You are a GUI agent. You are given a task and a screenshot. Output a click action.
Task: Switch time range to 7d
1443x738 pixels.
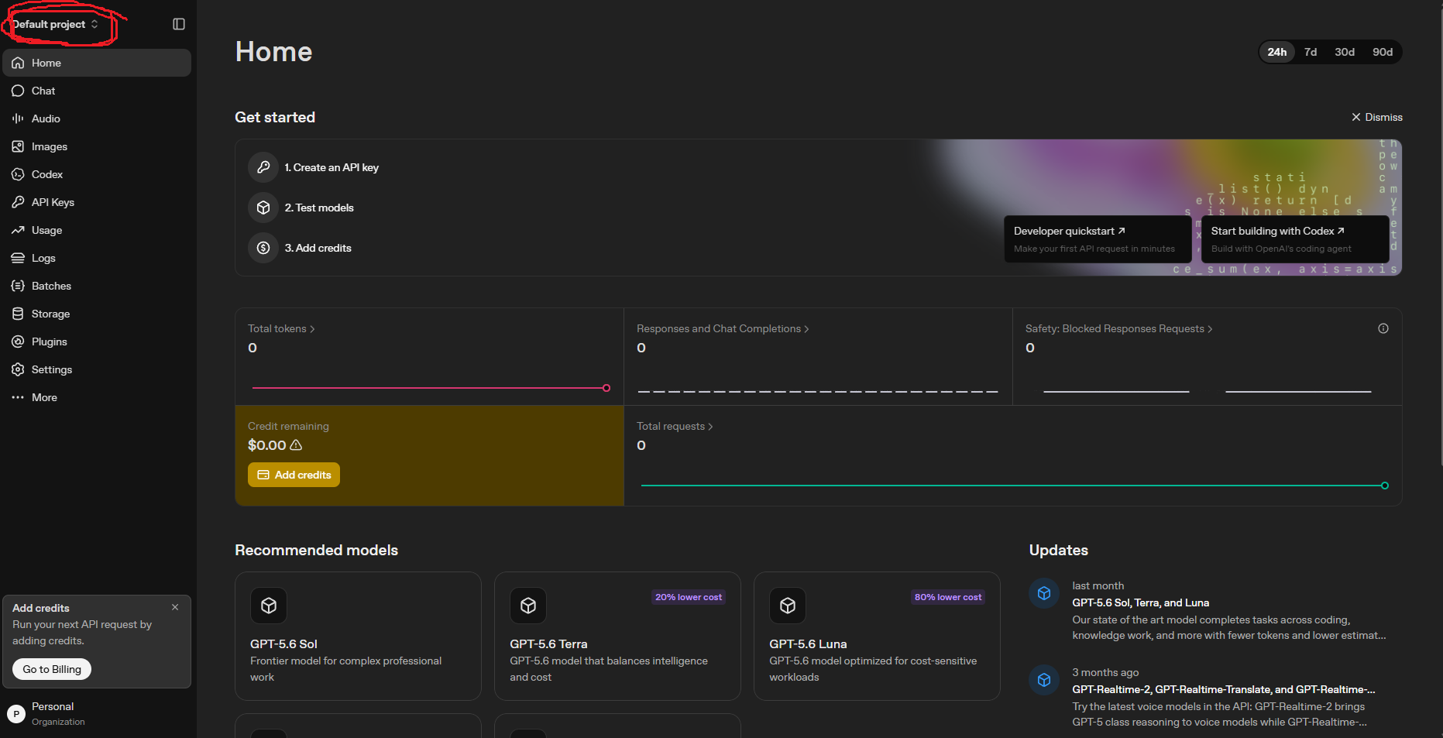click(x=1311, y=52)
